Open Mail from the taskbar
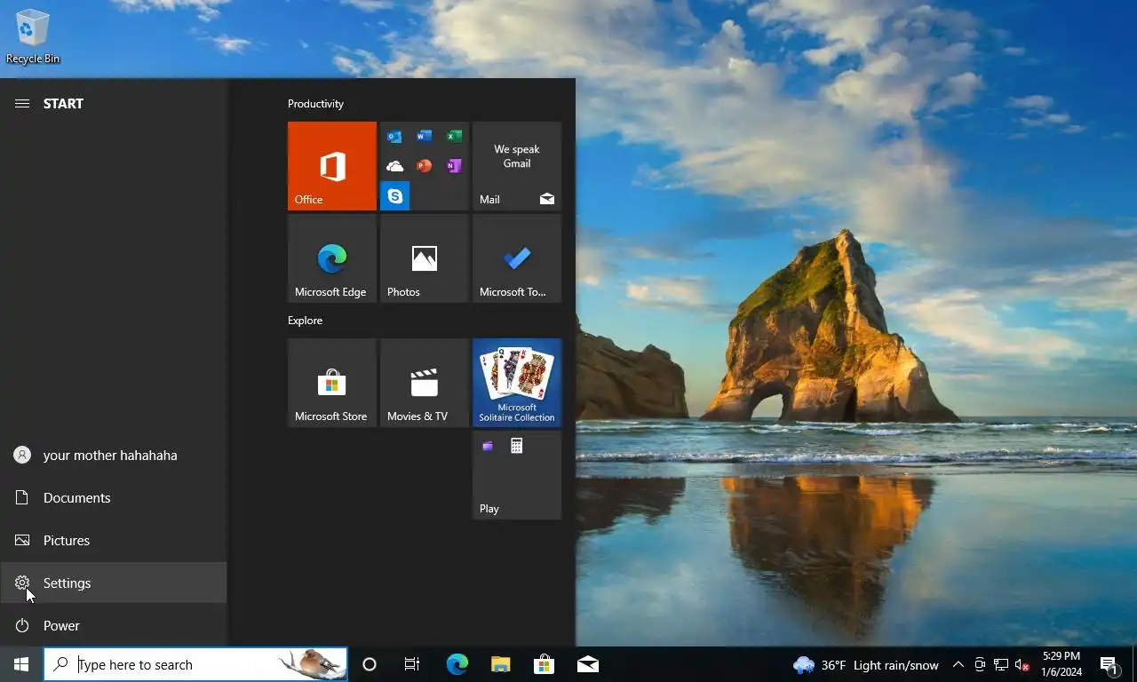Screen dimensions: 1137x682 [x=587, y=664]
